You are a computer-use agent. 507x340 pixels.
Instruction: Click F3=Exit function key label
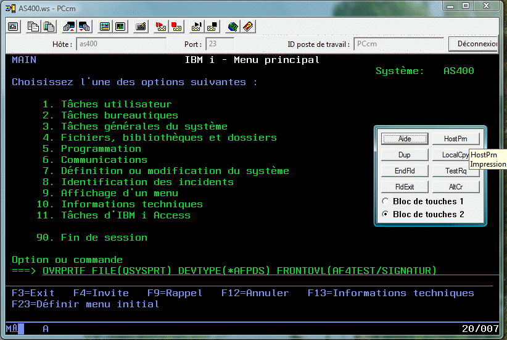[33, 293]
